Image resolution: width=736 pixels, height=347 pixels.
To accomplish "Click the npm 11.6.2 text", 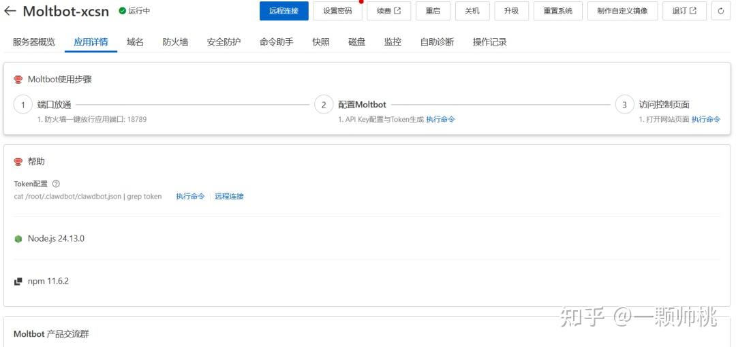I will (48, 281).
